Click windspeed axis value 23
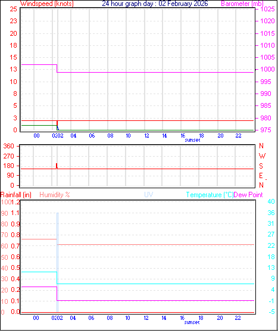Image resolution: width=278 pixels, height=333 pixels. (13, 21)
